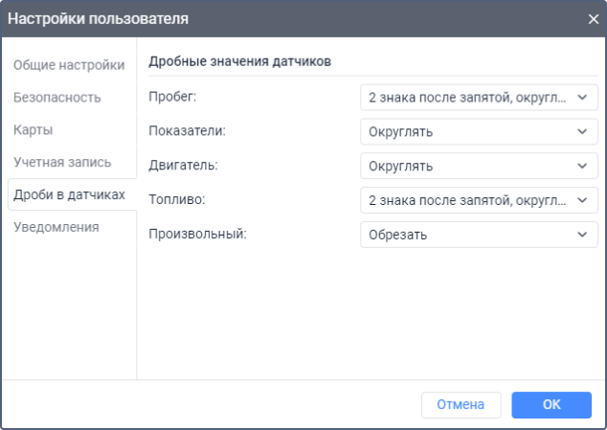
Task: Open the Показатели dropdown set to Округлять
Action: click(478, 131)
